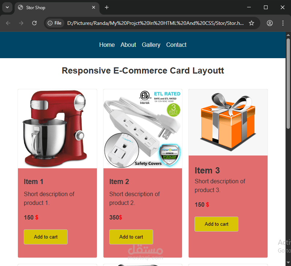Open a new tab with the plus icon
This screenshot has width=291, height=266.
(x=106, y=7)
